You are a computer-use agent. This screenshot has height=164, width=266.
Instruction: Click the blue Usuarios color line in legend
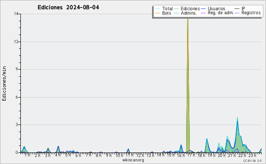click(x=203, y=9)
